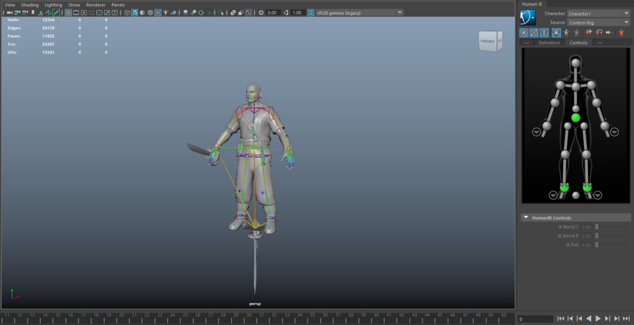
Task: Collapse the HumanIK Controls section
Action: [x=526, y=217]
